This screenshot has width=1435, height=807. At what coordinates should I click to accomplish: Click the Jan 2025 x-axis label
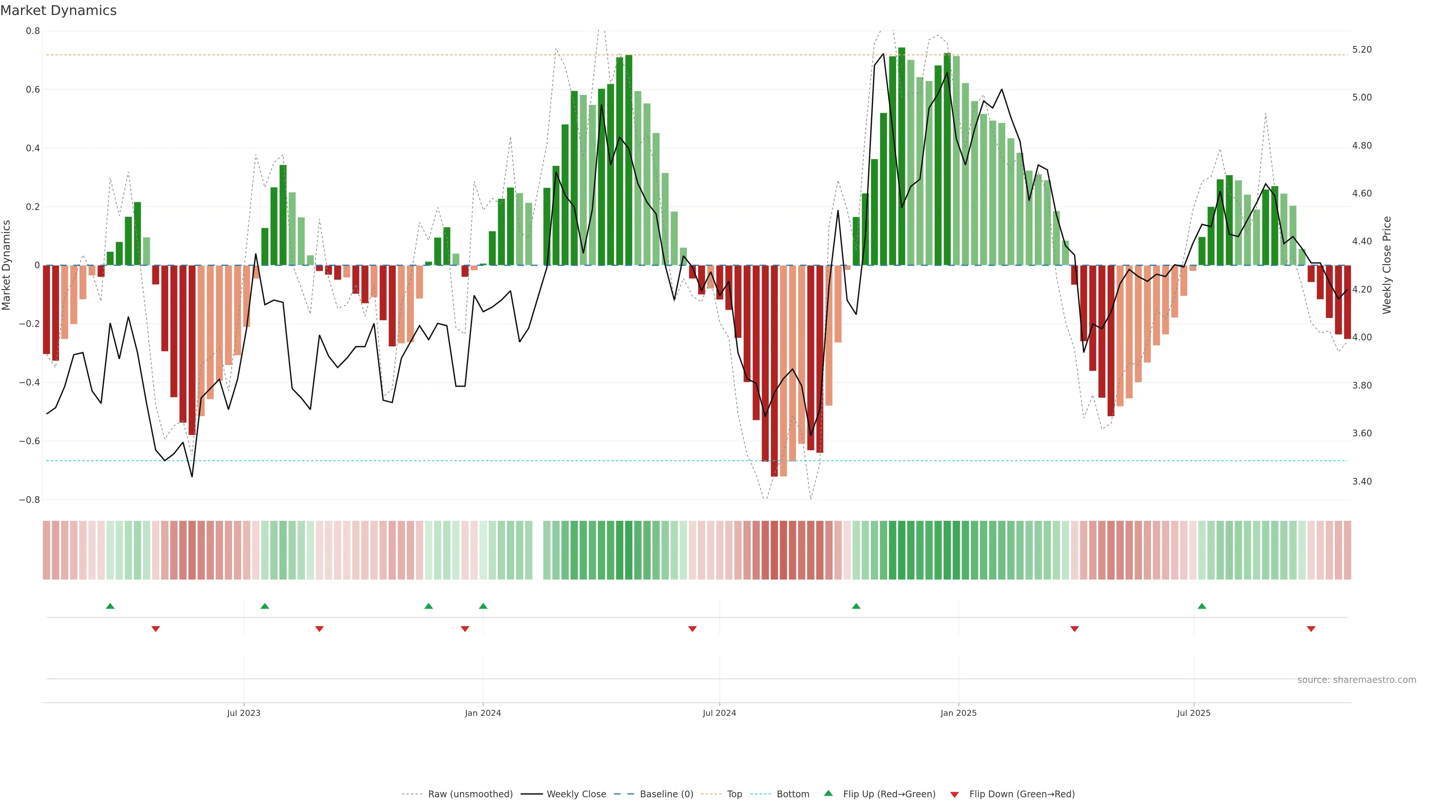(x=958, y=713)
